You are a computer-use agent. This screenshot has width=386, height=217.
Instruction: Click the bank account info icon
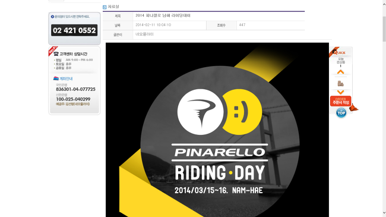56,78
